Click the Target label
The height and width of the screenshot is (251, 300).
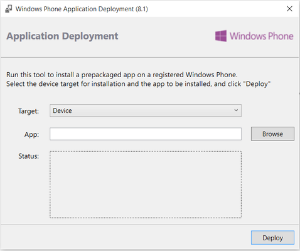coord(28,111)
